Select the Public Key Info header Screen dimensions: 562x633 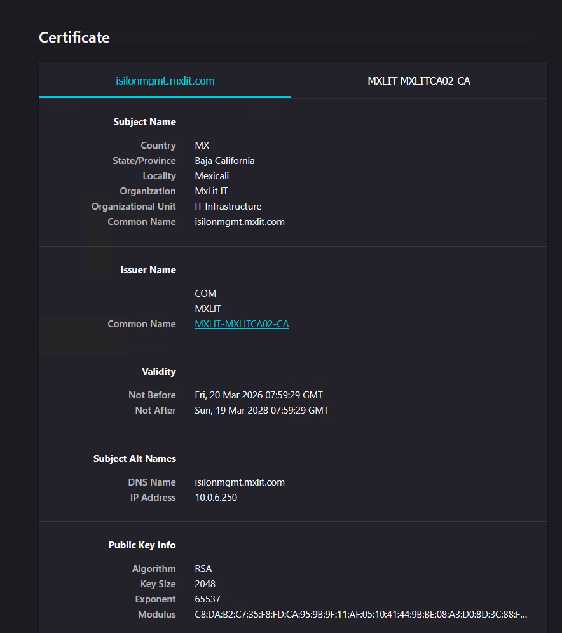tap(142, 545)
